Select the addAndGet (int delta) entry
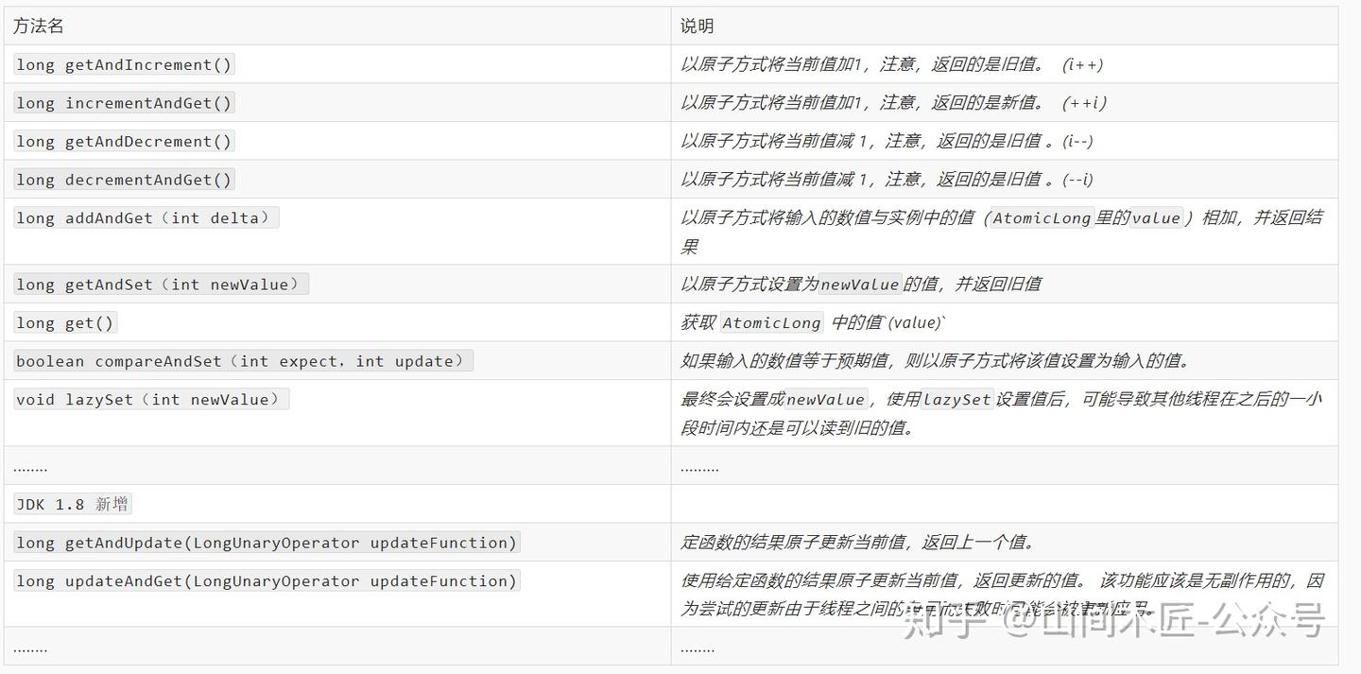1361x674 pixels. coord(146,217)
